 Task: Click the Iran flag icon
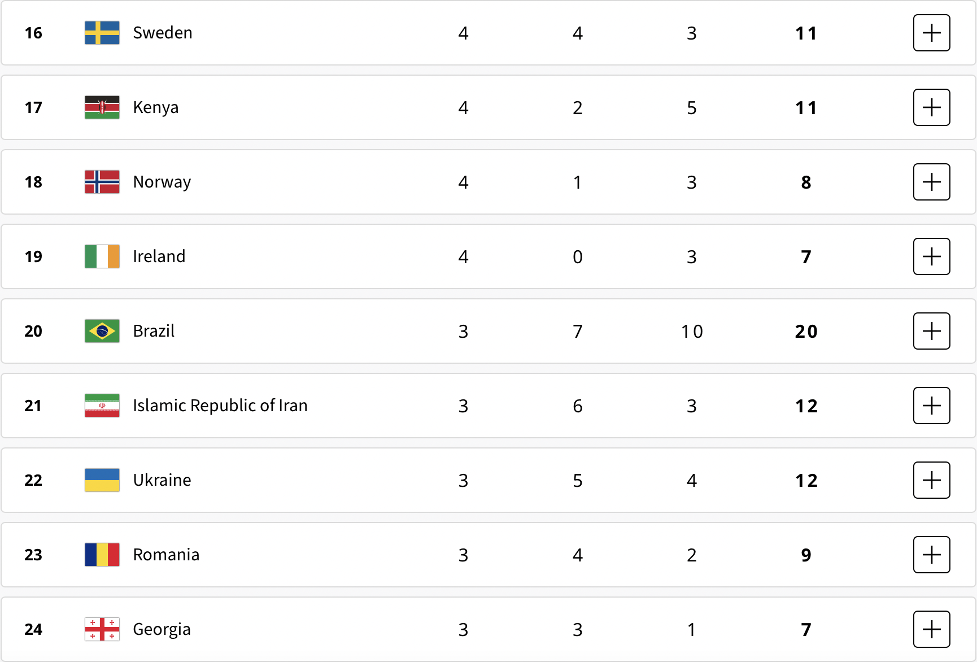102,406
